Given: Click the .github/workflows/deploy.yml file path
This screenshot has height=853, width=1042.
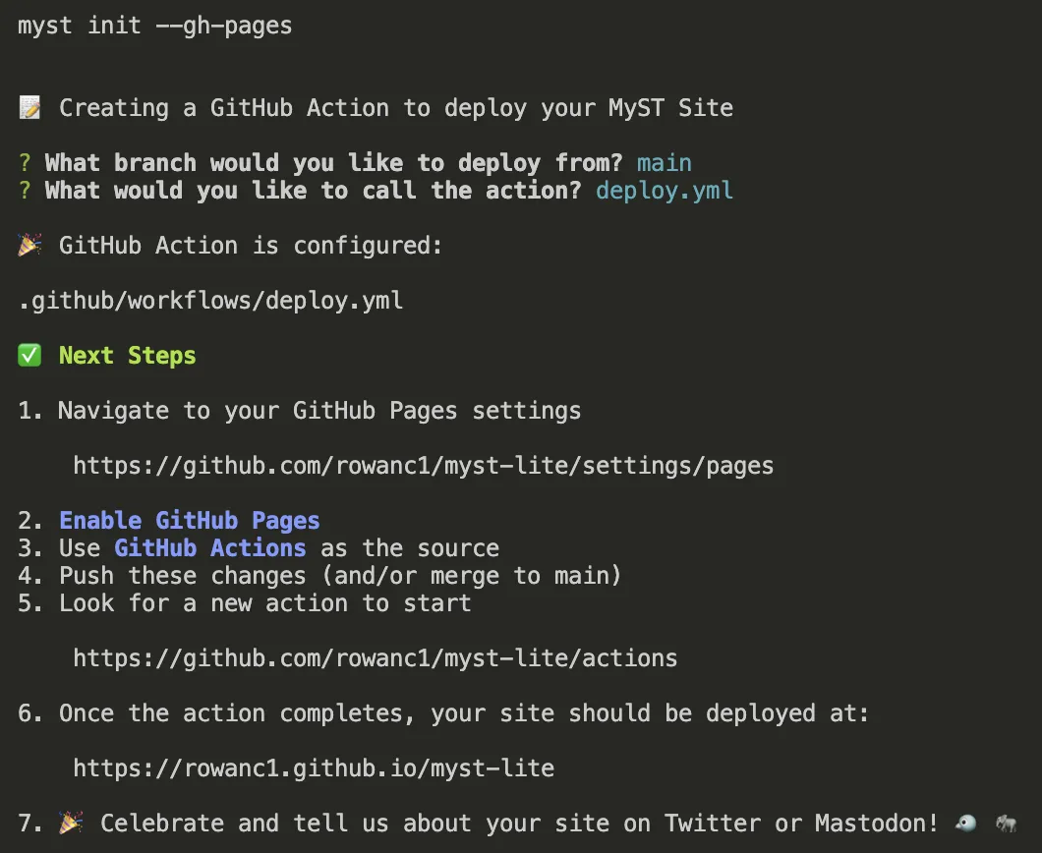Looking at the screenshot, I should (210, 300).
